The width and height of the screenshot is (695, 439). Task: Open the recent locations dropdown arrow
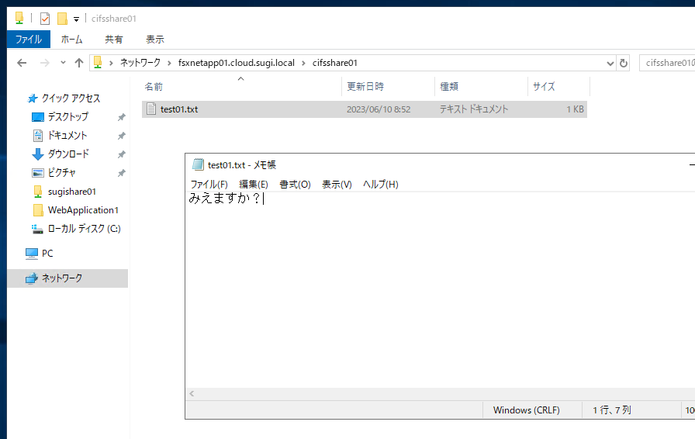[x=63, y=63]
